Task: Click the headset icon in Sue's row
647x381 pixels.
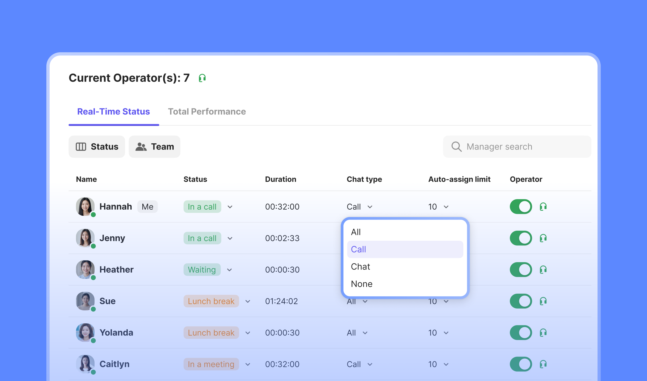Action: coord(543,301)
